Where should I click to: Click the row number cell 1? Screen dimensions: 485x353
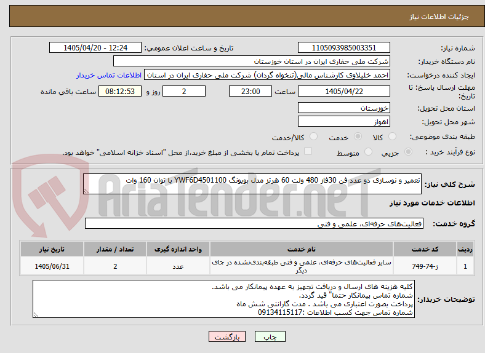(x=465, y=266)
